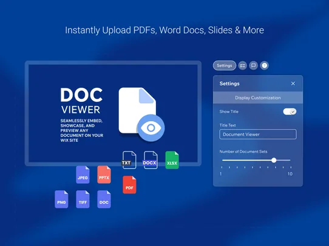The height and width of the screenshot is (246, 329).
Task: Select the Display Customization tab
Action: (258, 98)
